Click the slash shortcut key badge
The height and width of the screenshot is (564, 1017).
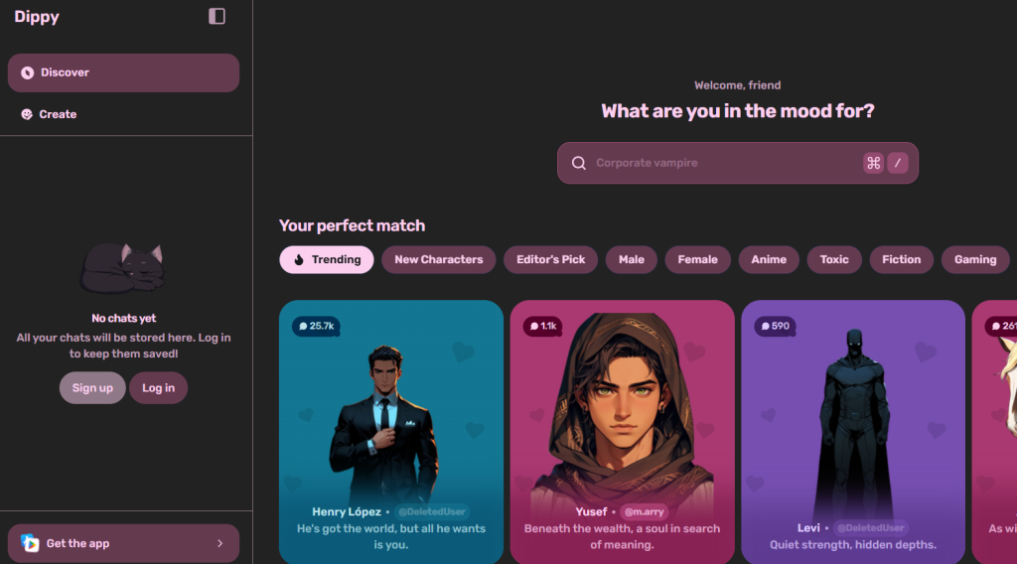point(898,163)
